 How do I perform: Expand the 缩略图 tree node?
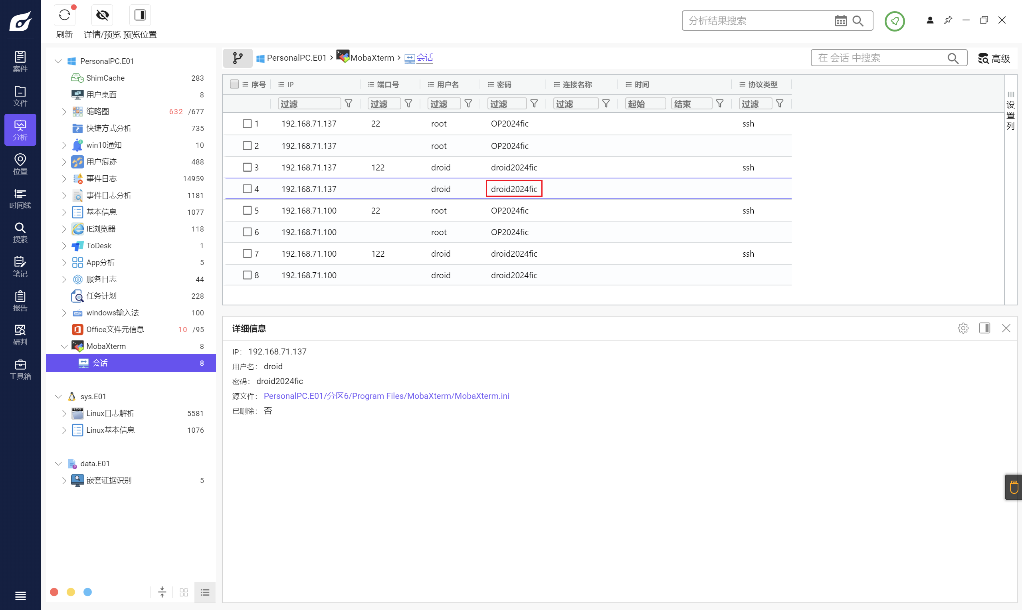(64, 111)
